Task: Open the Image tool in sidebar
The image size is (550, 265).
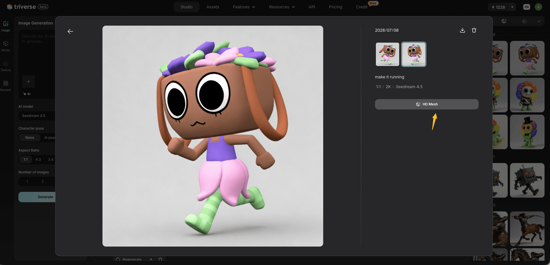Action: click(6, 26)
